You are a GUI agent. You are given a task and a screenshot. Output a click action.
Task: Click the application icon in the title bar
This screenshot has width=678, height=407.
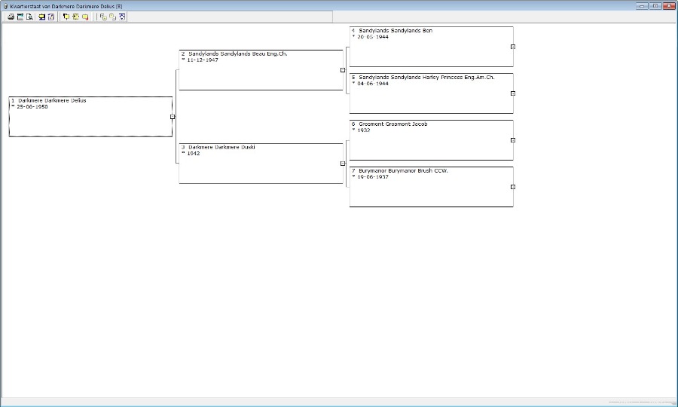(x=6, y=5)
